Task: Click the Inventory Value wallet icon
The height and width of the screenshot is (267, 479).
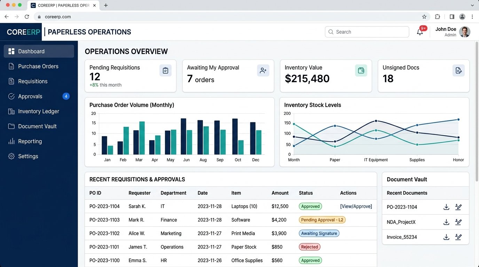Action: point(361,71)
